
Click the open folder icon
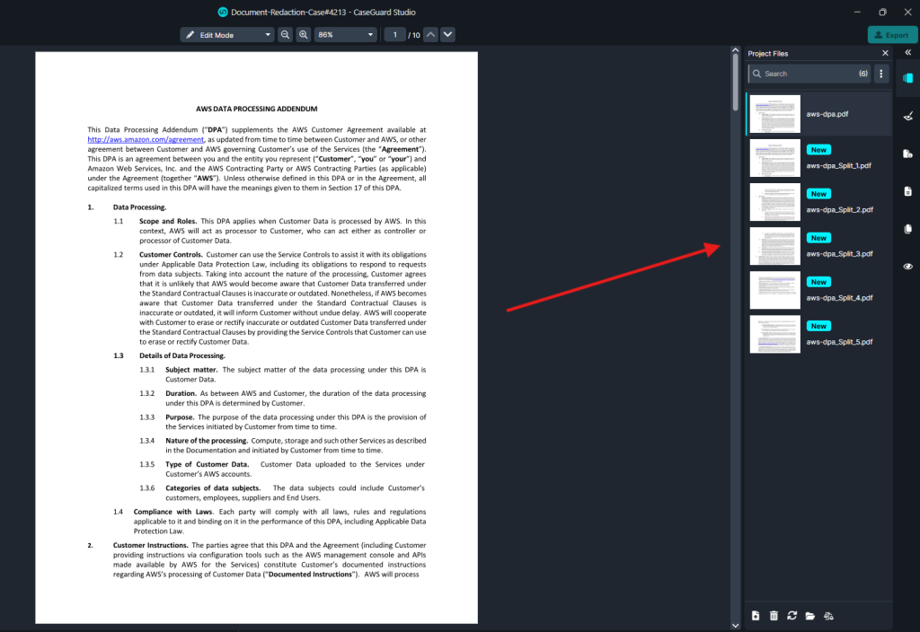809,615
